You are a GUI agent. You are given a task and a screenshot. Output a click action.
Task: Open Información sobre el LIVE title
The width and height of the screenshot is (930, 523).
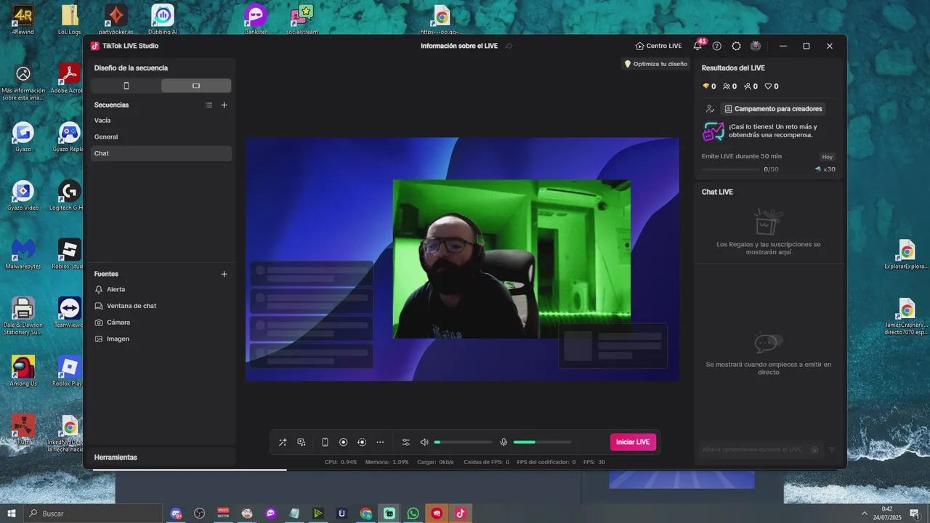[x=459, y=46]
